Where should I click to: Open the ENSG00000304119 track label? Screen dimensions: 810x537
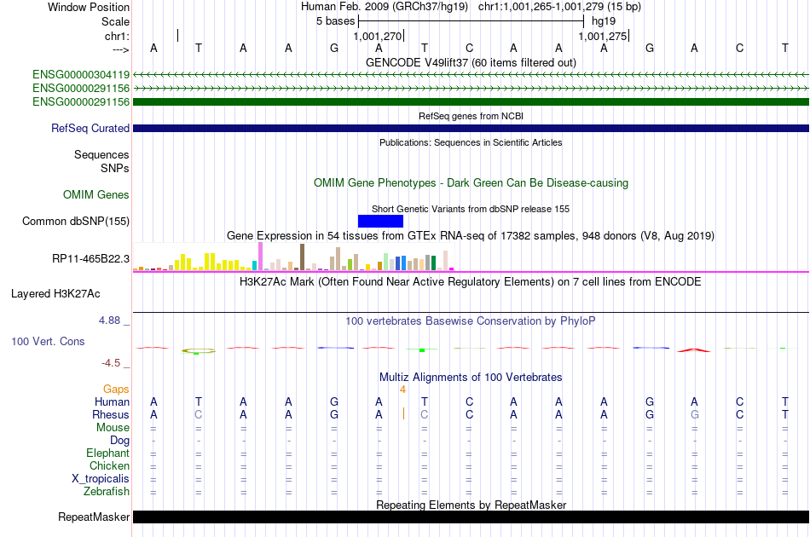pyautogui.click(x=81, y=75)
